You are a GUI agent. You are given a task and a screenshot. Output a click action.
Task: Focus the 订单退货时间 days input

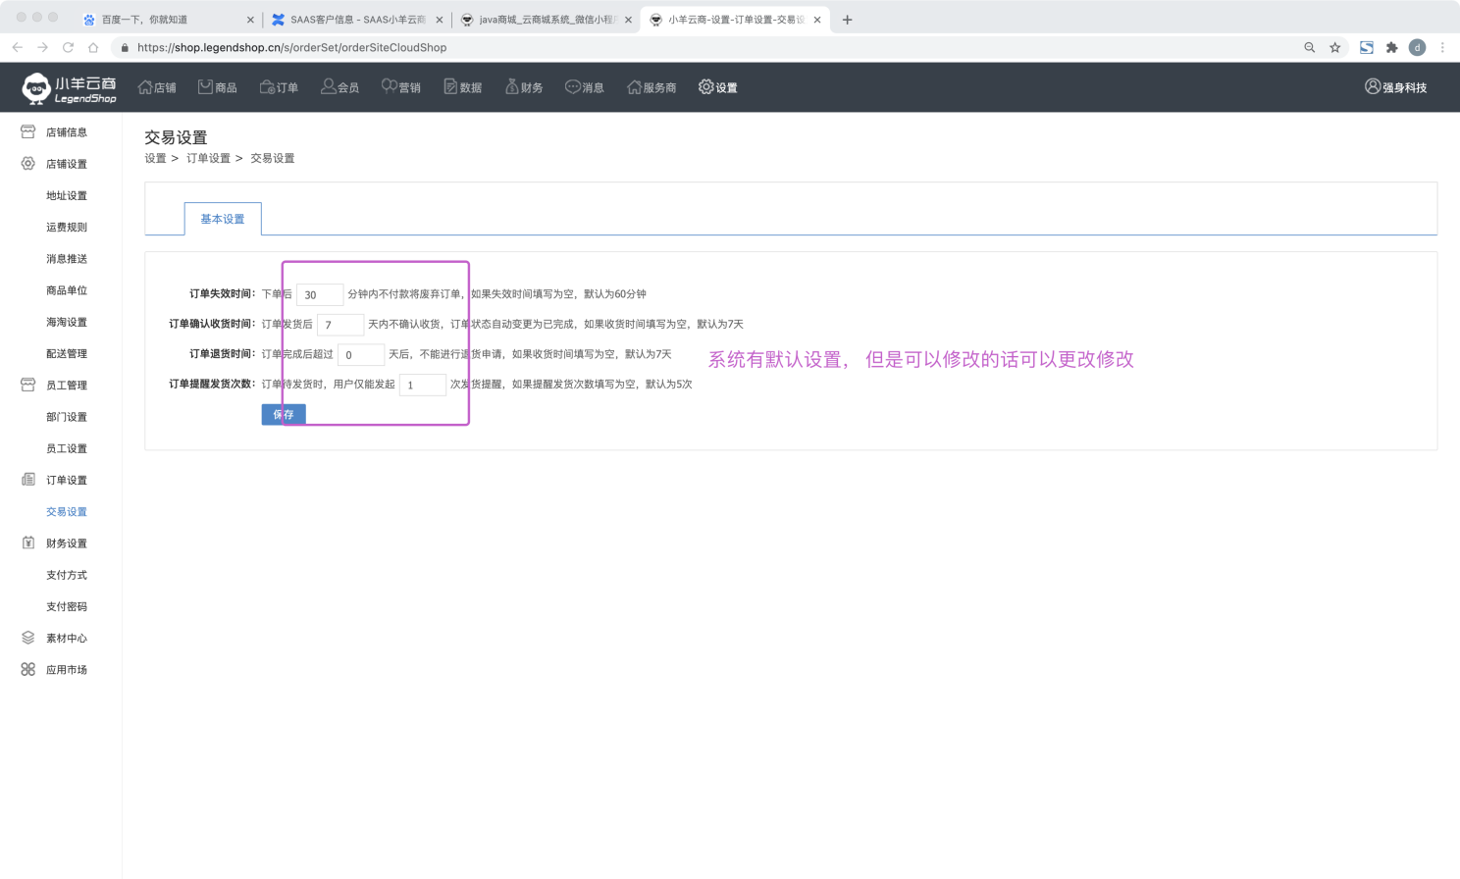(x=361, y=355)
